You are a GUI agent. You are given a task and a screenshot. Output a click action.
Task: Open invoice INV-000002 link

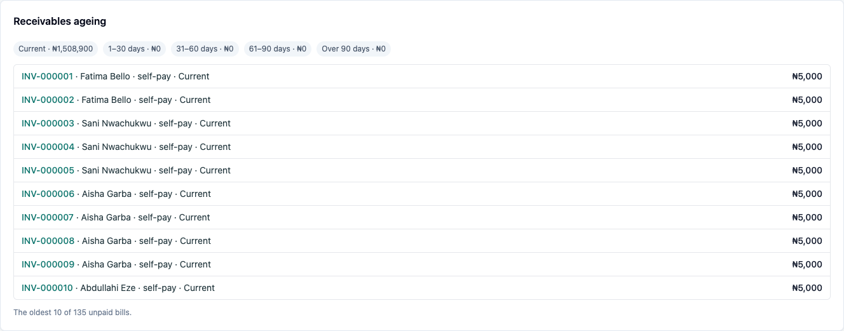point(48,100)
